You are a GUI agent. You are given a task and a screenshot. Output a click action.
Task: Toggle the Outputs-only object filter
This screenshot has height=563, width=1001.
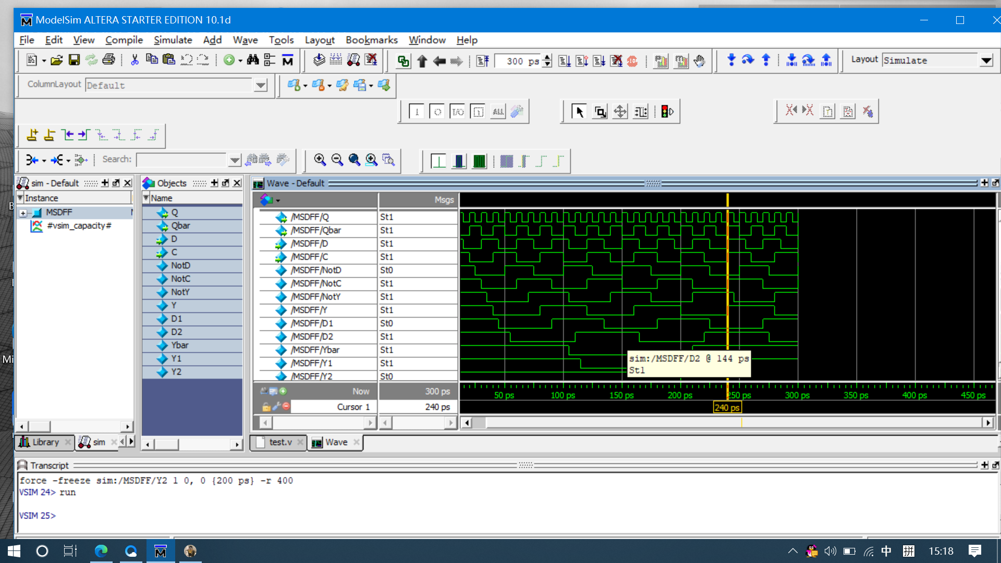(x=437, y=112)
